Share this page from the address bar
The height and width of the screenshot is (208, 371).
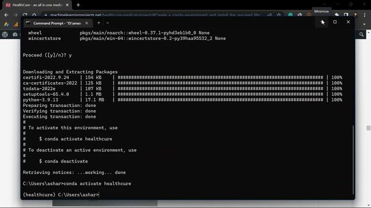tap(270, 15)
